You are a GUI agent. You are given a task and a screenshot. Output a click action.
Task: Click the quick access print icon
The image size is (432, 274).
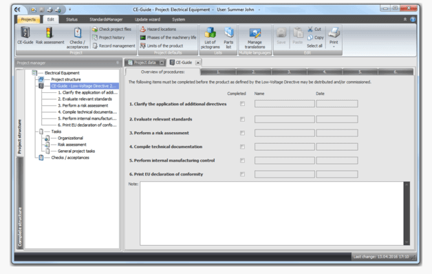click(50, 10)
